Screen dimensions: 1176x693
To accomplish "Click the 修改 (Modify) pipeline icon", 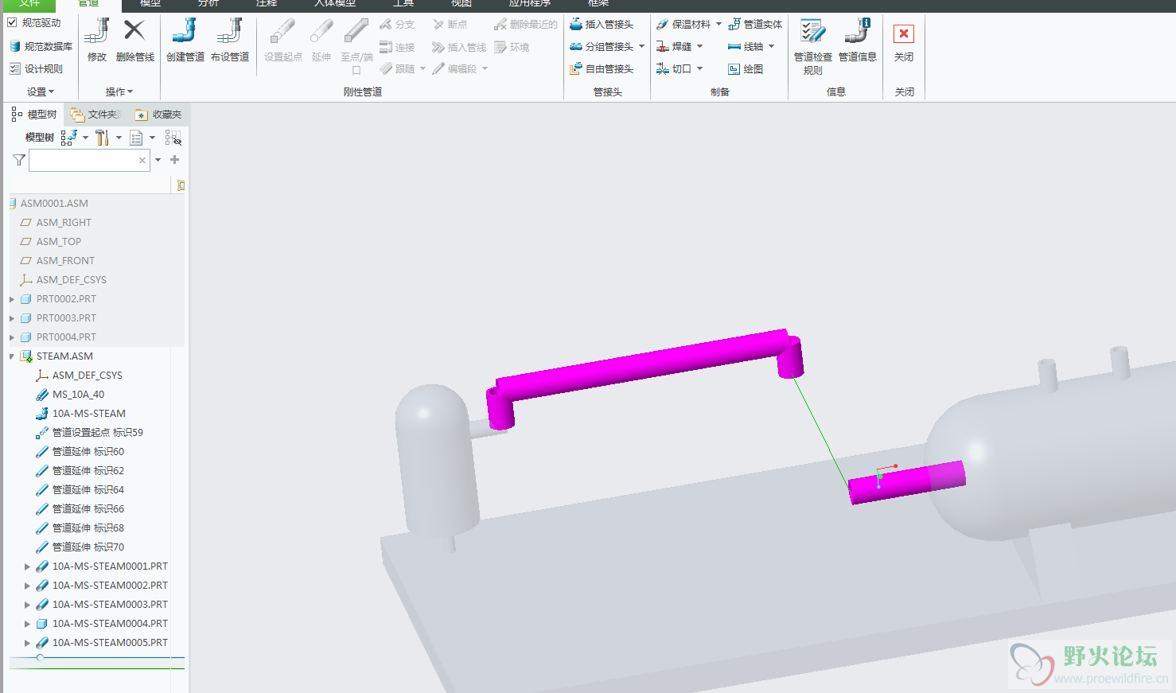I will pos(97,32).
